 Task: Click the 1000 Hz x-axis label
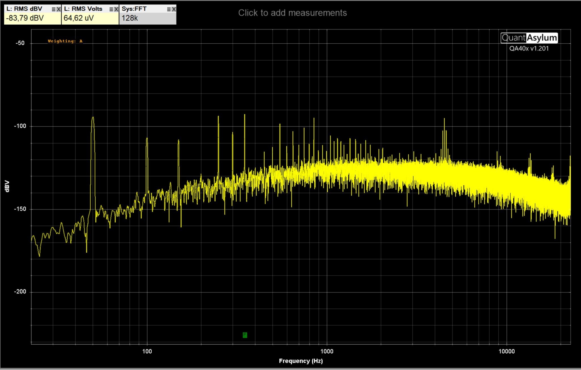tap(327, 351)
